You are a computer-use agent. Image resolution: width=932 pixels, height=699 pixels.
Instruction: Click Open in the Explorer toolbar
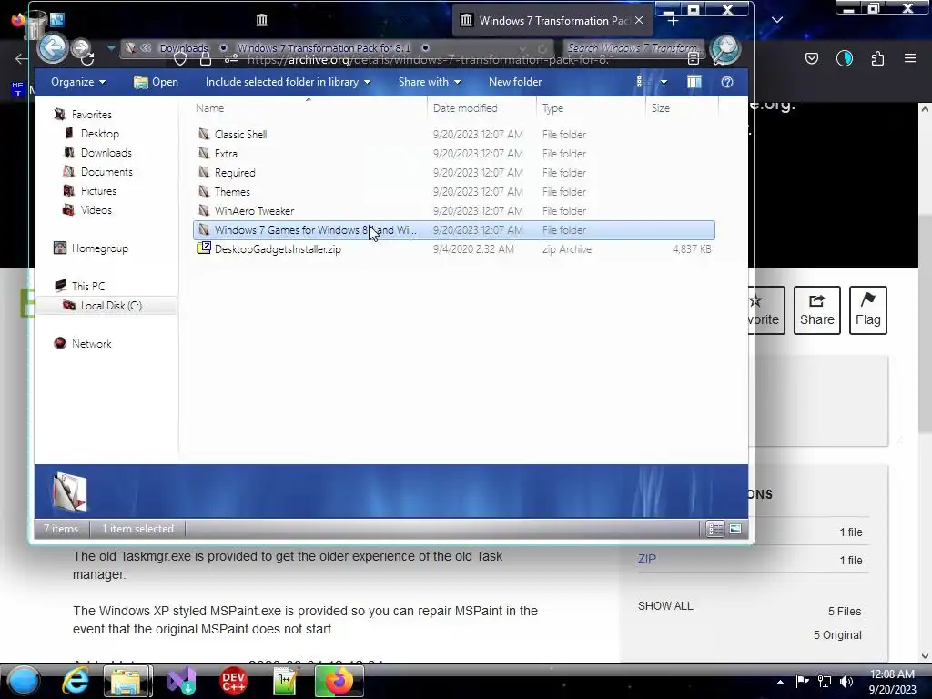[156, 82]
